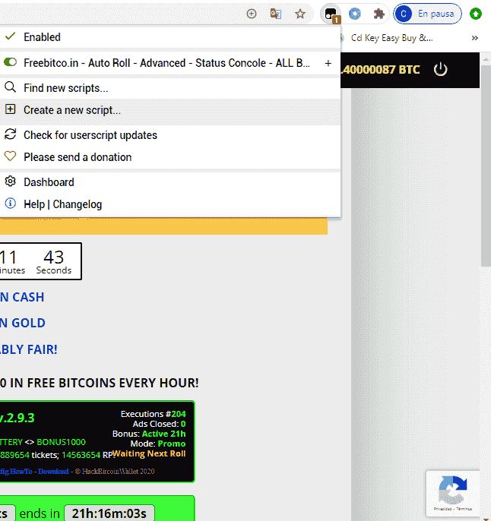Click the 'v.2.9.3' version label
The image size is (491, 521).
(x=17, y=418)
